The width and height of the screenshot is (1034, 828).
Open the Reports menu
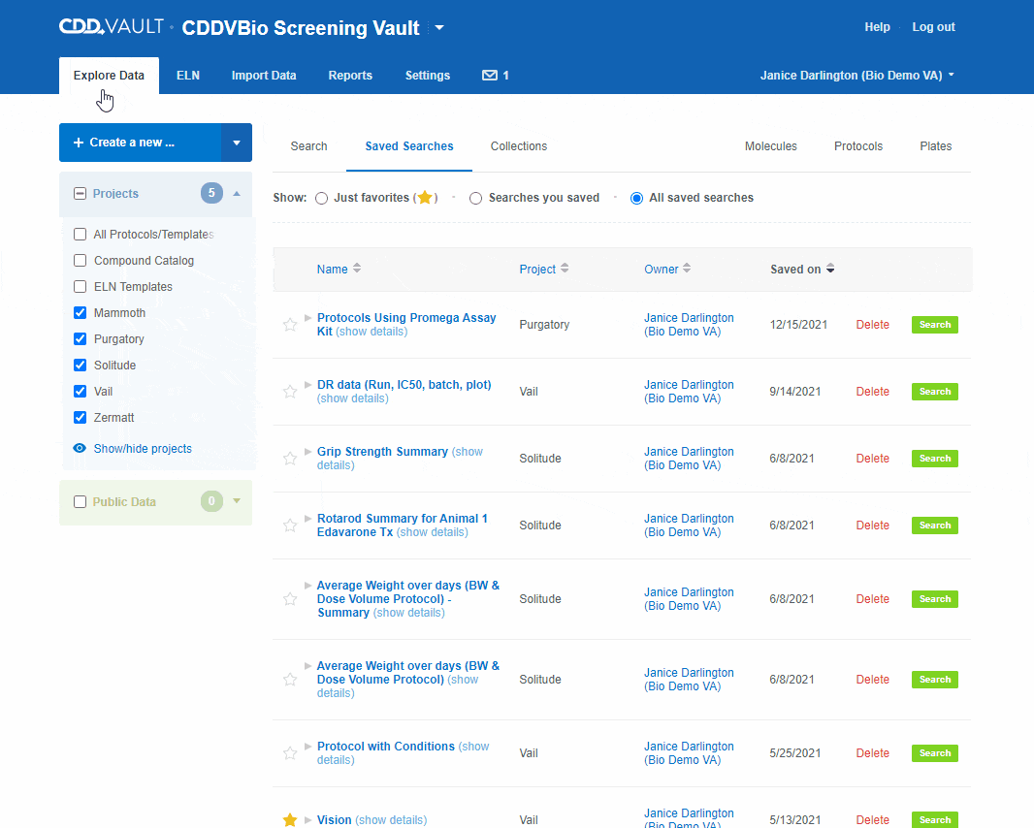tap(350, 75)
